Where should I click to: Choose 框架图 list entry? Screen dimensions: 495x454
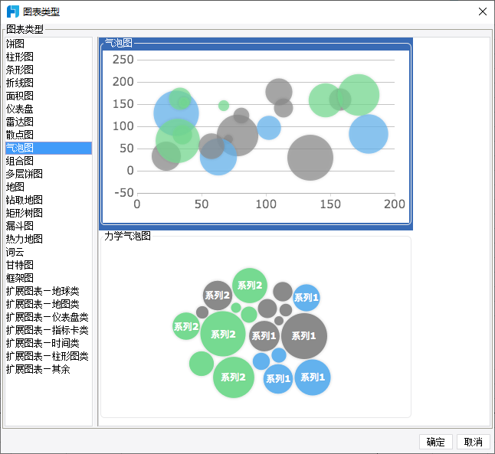point(48,278)
